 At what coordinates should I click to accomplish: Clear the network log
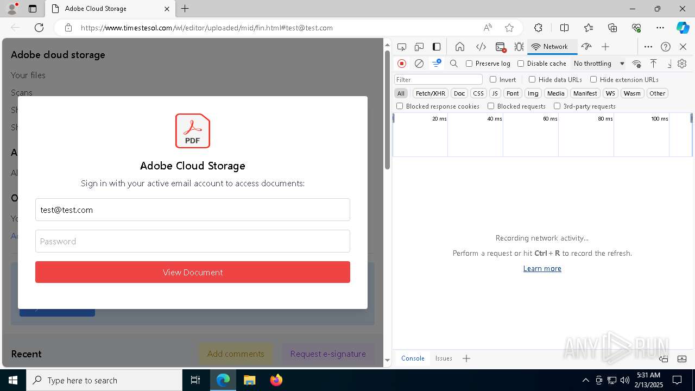tap(419, 64)
